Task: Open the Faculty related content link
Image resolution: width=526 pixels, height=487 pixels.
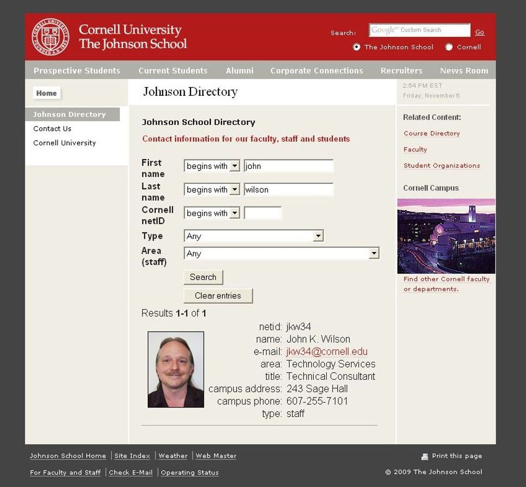Action: (x=415, y=150)
